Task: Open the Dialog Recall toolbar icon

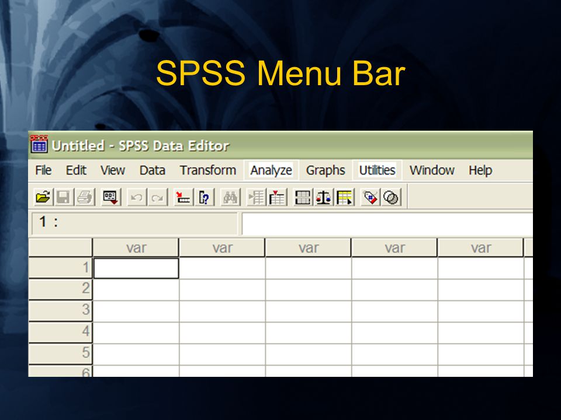Action: (x=110, y=197)
